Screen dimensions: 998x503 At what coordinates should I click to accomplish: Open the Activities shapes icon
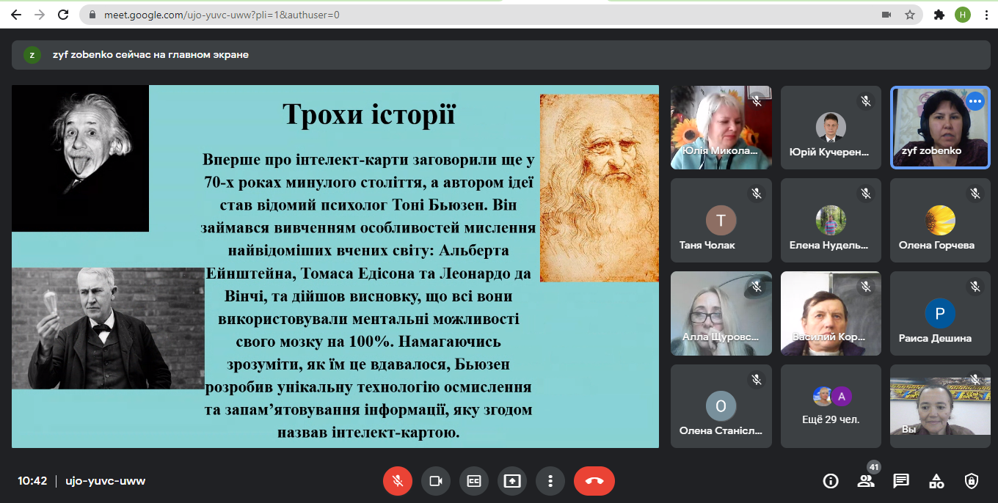[936, 481]
